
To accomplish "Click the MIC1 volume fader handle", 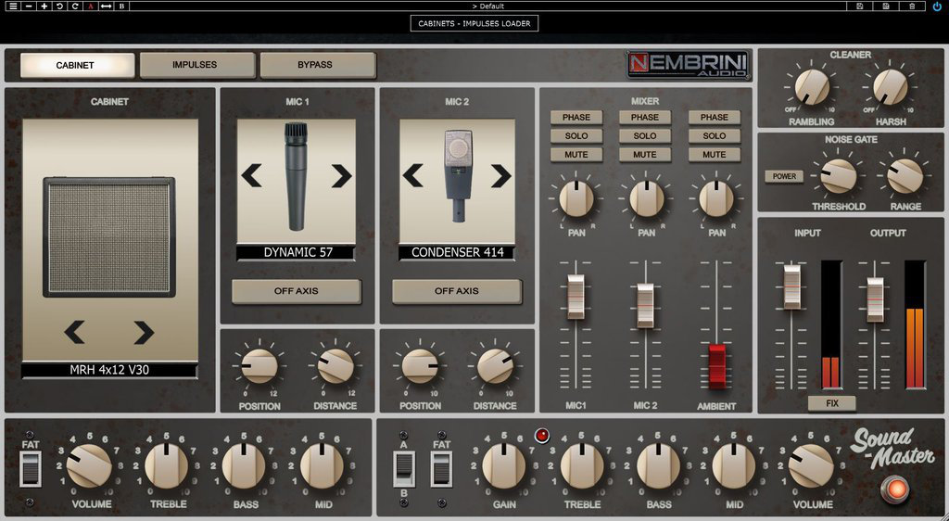I will click(576, 297).
